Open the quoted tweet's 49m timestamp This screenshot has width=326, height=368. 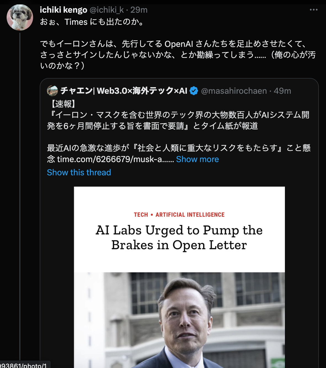(x=282, y=91)
